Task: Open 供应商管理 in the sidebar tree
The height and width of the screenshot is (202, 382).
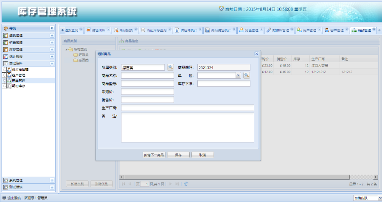Action: [x=20, y=70]
